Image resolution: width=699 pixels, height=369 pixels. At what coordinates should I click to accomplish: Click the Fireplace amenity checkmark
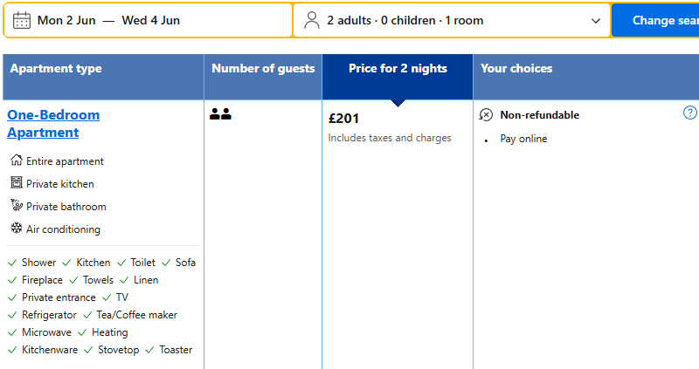pyautogui.click(x=12, y=280)
